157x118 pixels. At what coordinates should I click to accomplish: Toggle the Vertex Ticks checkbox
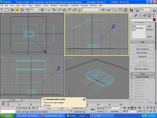(132, 88)
